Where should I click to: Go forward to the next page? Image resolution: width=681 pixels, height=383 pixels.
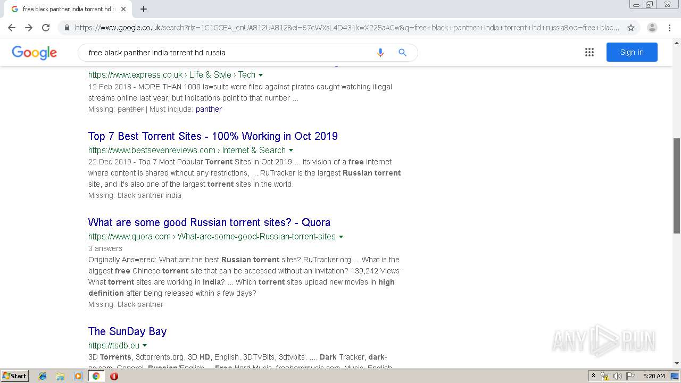[29, 28]
